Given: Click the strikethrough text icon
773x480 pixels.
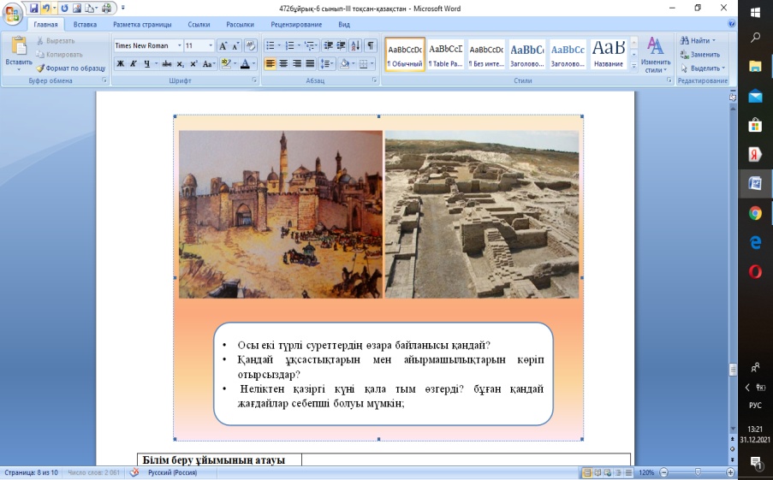Looking at the screenshot, I should pos(166,63).
